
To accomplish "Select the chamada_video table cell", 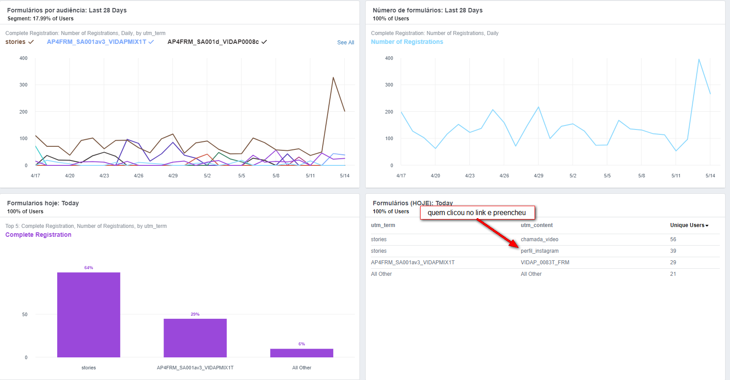I will click(539, 239).
